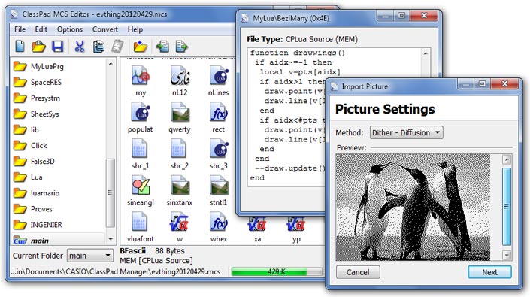Click the penguin preview image

tap(413, 207)
